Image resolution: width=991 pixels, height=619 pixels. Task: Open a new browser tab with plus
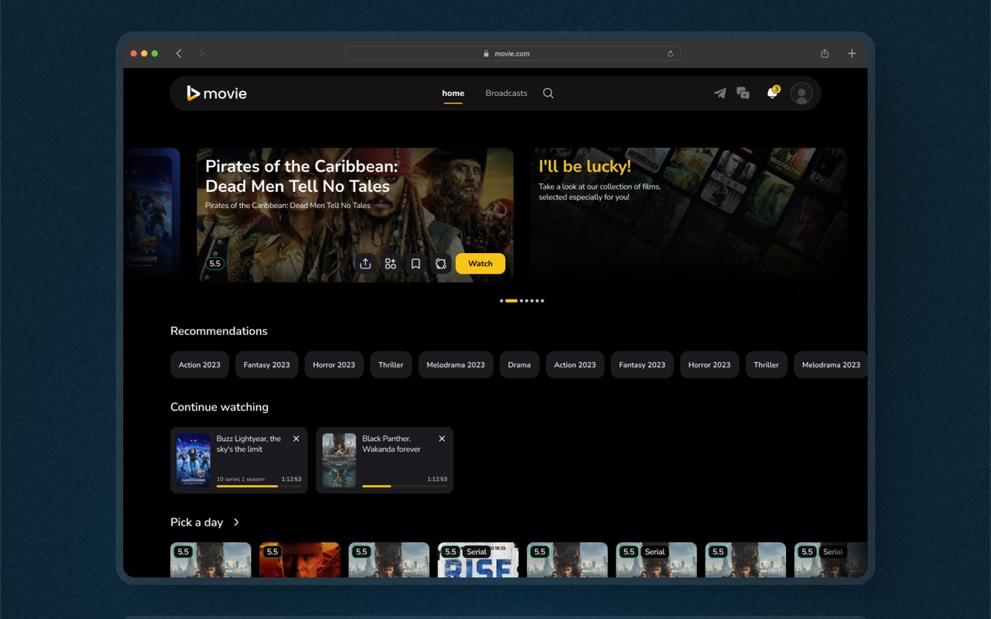pos(852,53)
